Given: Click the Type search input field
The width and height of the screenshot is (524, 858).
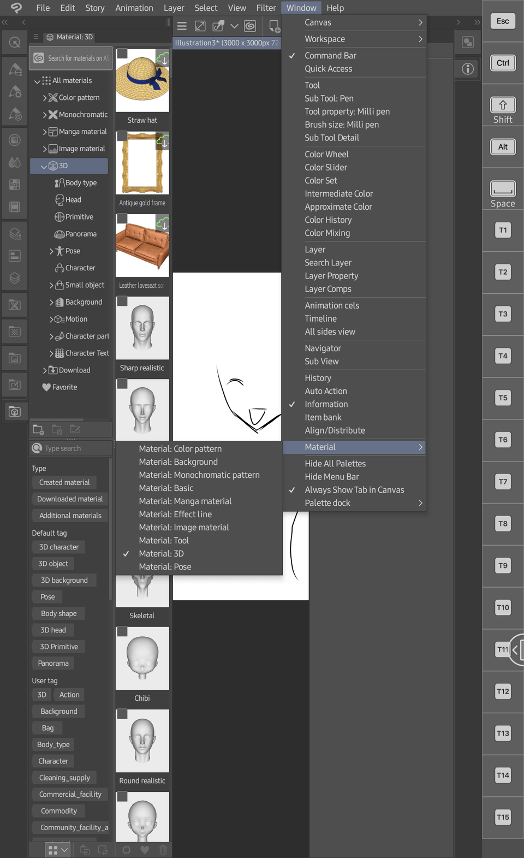Looking at the screenshot, I should click(x=71, y=448).
